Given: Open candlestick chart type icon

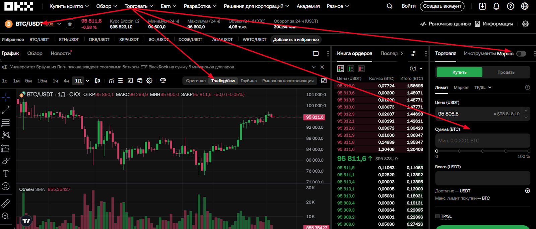Looking at the screenshot, I should pos(97,81).
